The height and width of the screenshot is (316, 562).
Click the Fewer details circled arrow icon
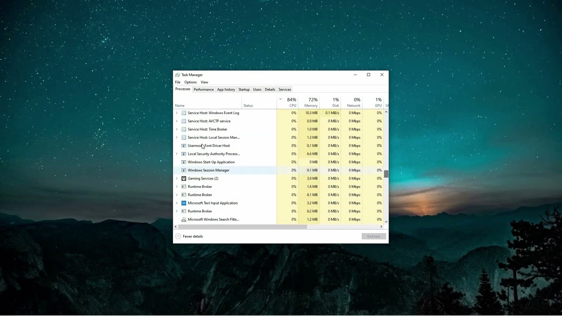178,237
